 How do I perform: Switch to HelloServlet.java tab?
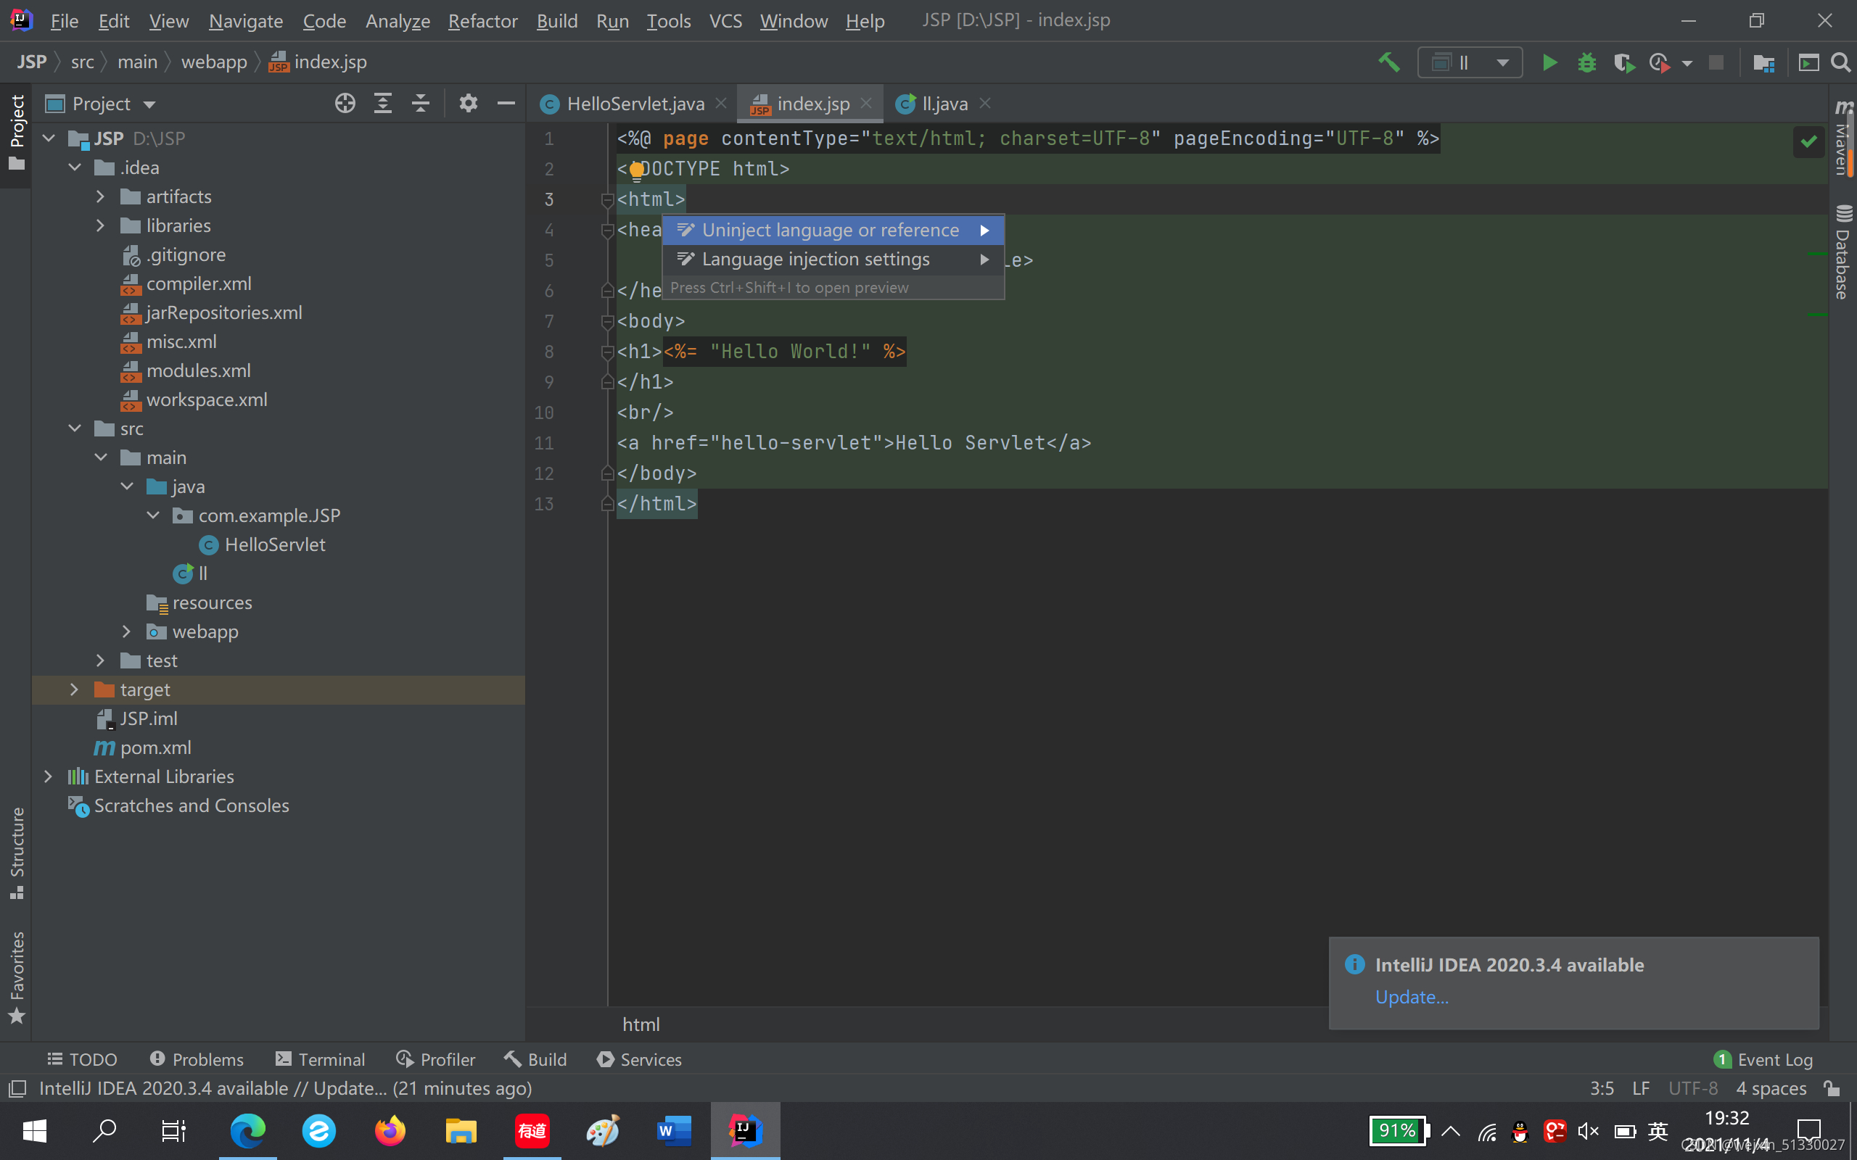(634, 104)
